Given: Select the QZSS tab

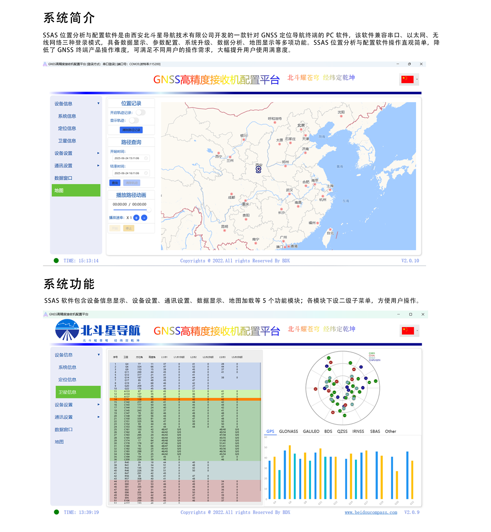Looking at the screenshot, I should (342, 432).
